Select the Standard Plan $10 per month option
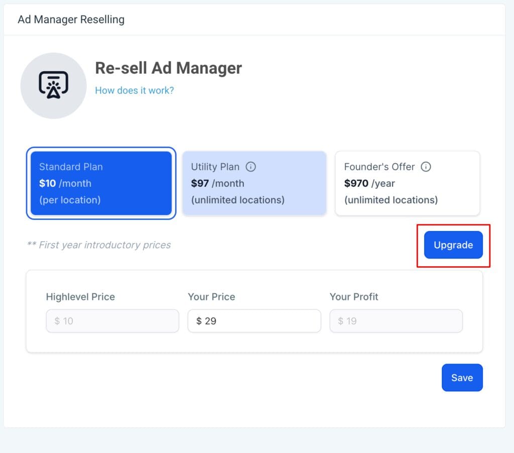Image resolution: width=514 pixels, height=453 pixels. pyautogui.click(x=101, y=183)
